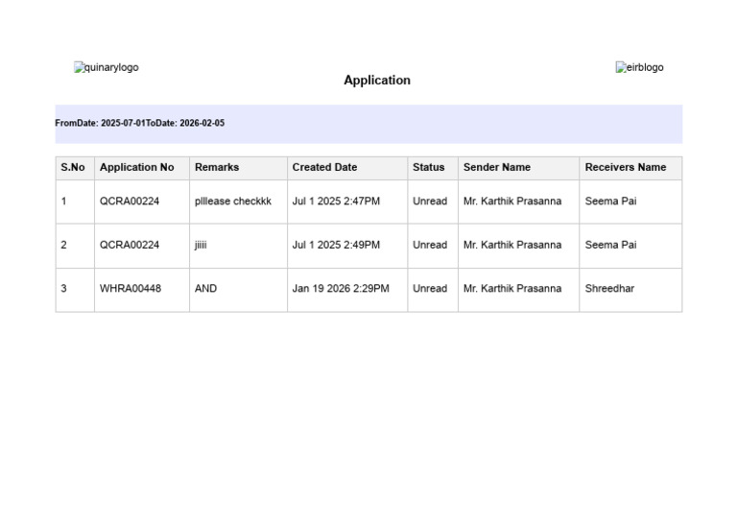Click date Jul 1 2025 2:49PM
737x522 pixels.
click(x=336, y=245)
